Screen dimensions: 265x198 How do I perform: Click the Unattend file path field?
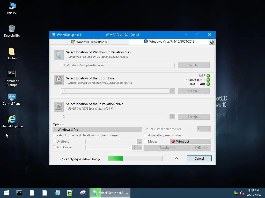click(x=111, y=142)
